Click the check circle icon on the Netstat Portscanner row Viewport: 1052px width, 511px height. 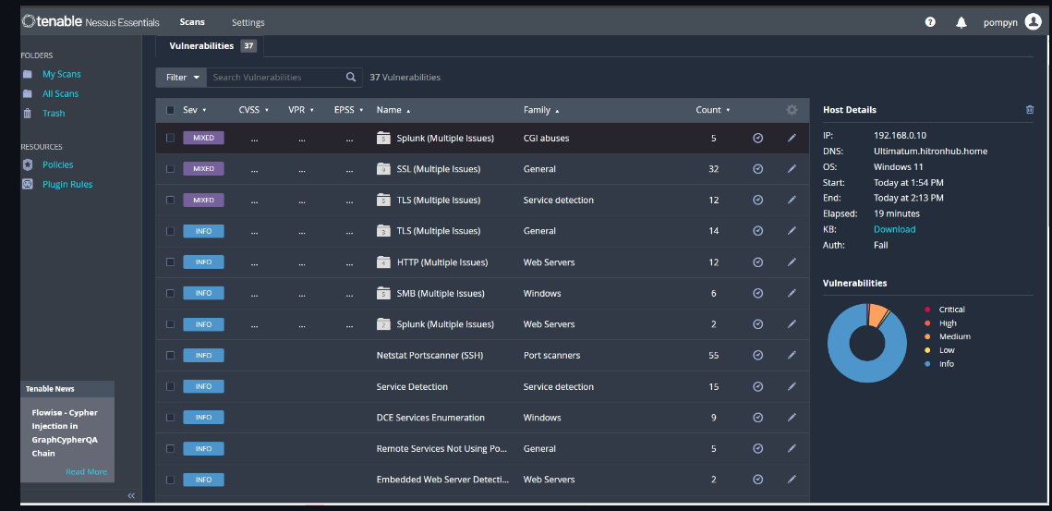(x=758, y=355)
